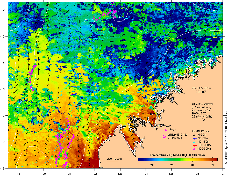This screenshot has width=228, height=176.
Task: Click the '30-80m' depth label
Action: (203, 138)
